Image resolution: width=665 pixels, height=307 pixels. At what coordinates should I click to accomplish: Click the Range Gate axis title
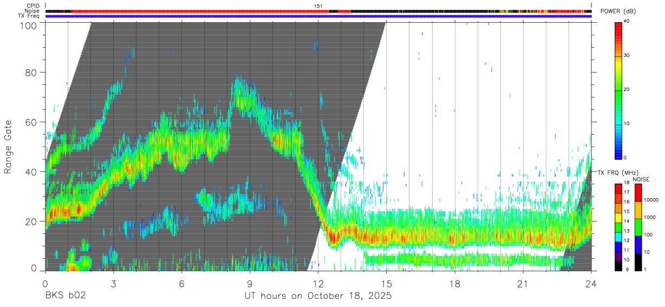(x=8, y=147)
